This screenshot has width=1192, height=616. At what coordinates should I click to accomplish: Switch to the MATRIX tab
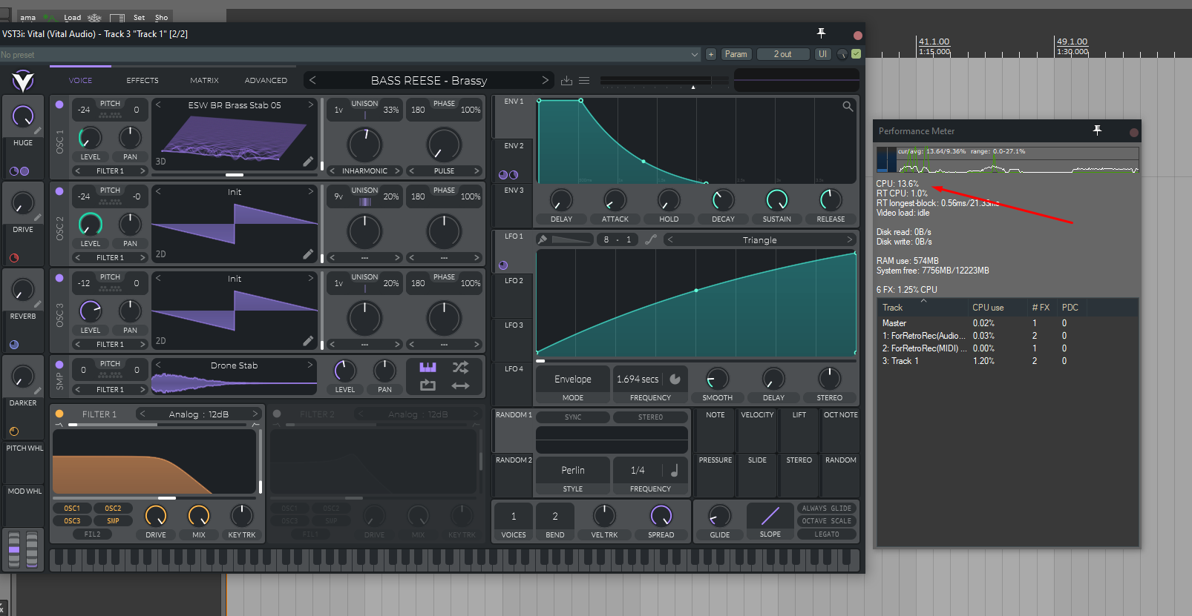tap(204, 80)
